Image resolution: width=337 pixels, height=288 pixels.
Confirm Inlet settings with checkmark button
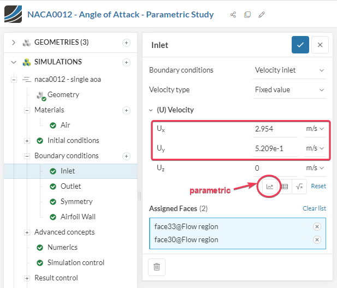300,45
